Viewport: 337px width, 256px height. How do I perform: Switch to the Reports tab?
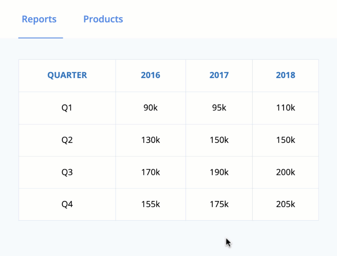pos(39,19)
